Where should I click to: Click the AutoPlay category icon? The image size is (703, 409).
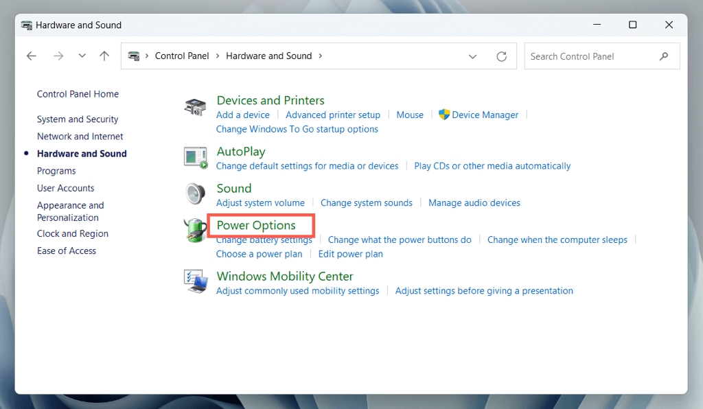tap(196, 157)
